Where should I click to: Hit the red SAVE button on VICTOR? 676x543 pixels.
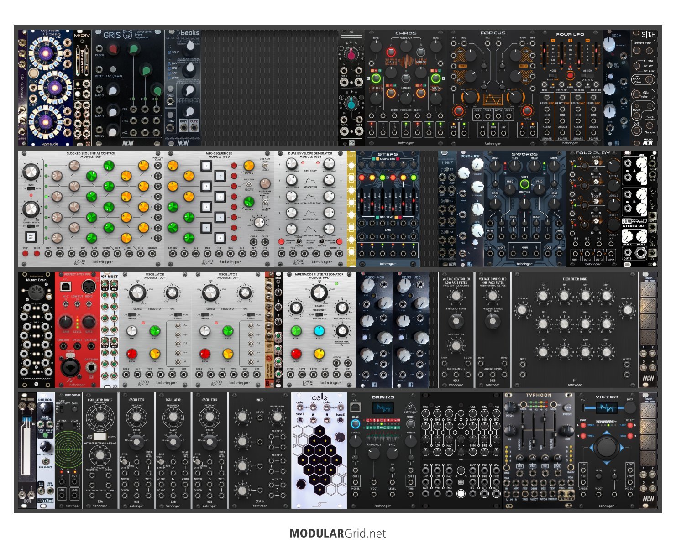pos(630,425)
